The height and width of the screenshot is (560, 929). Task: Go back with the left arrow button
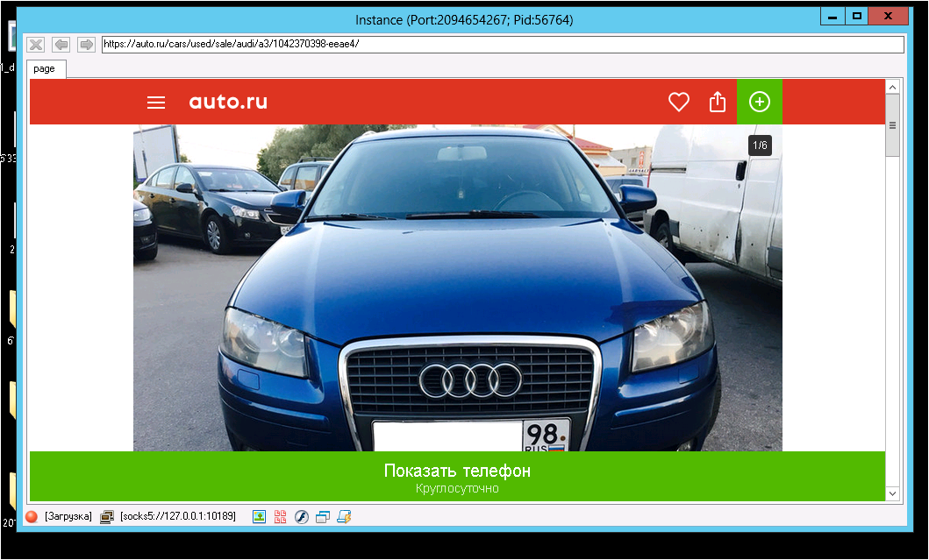click(x=61, y=45)
